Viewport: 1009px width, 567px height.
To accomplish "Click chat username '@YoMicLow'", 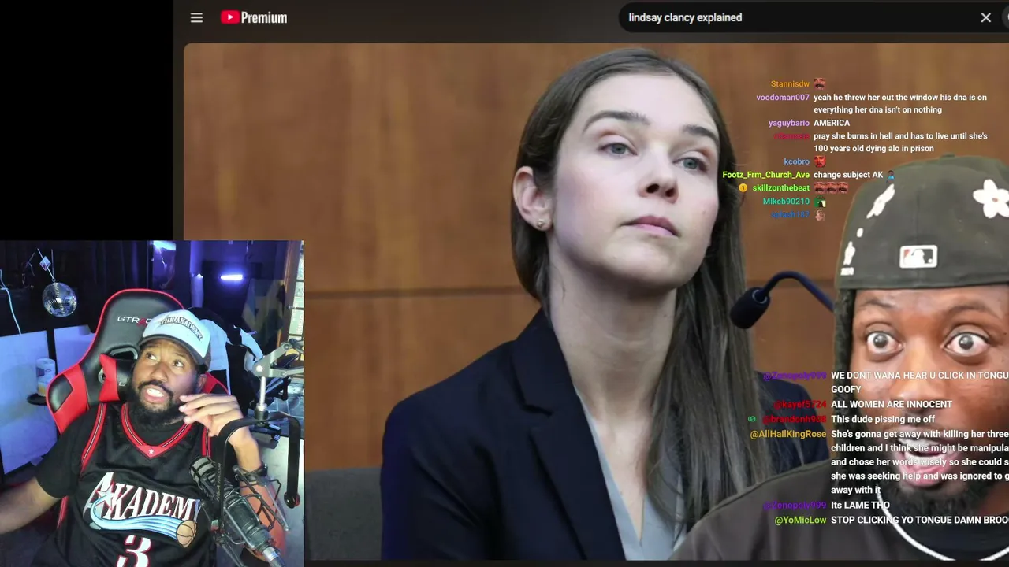I will coord(800,521).
